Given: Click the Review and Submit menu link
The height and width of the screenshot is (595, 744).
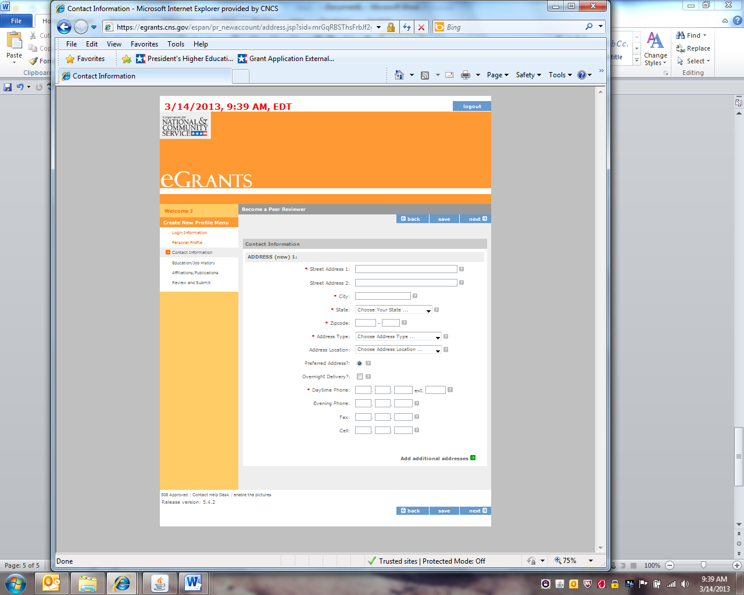Looking at the screenshot, I should 191,283.
